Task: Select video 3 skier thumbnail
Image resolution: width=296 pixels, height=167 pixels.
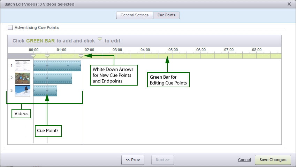Action: [x=23, y=91]
